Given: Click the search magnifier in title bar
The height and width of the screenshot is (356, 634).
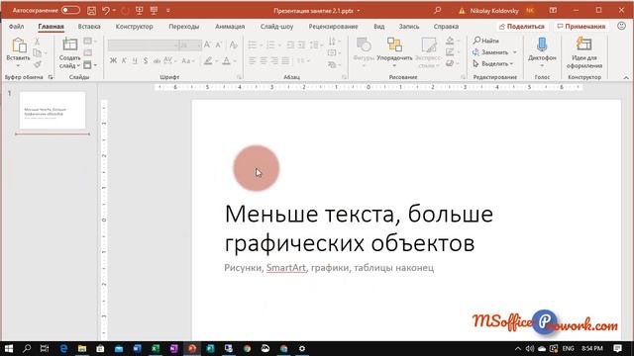Looking at the screenshot, I should point(438,11).
